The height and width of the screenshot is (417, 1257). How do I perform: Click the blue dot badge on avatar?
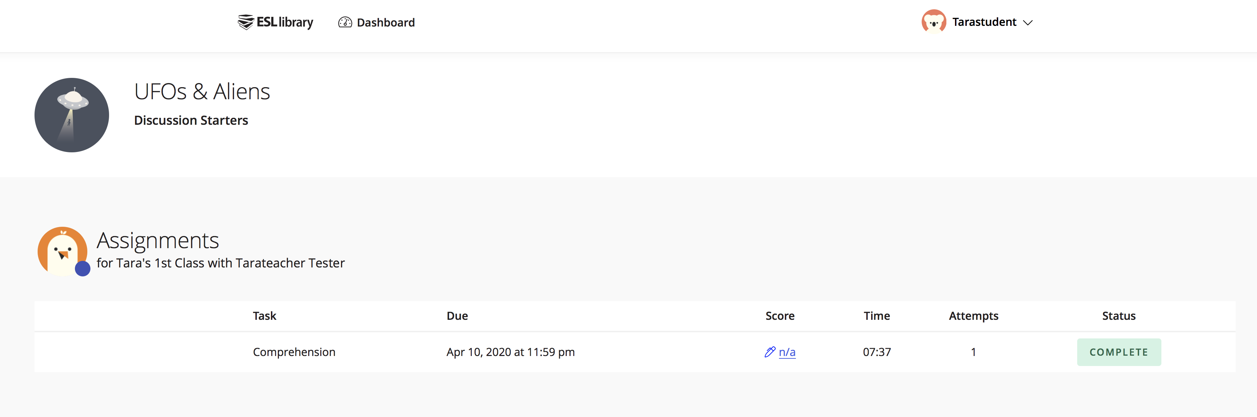pyautogui.click(x=82, y=268)
